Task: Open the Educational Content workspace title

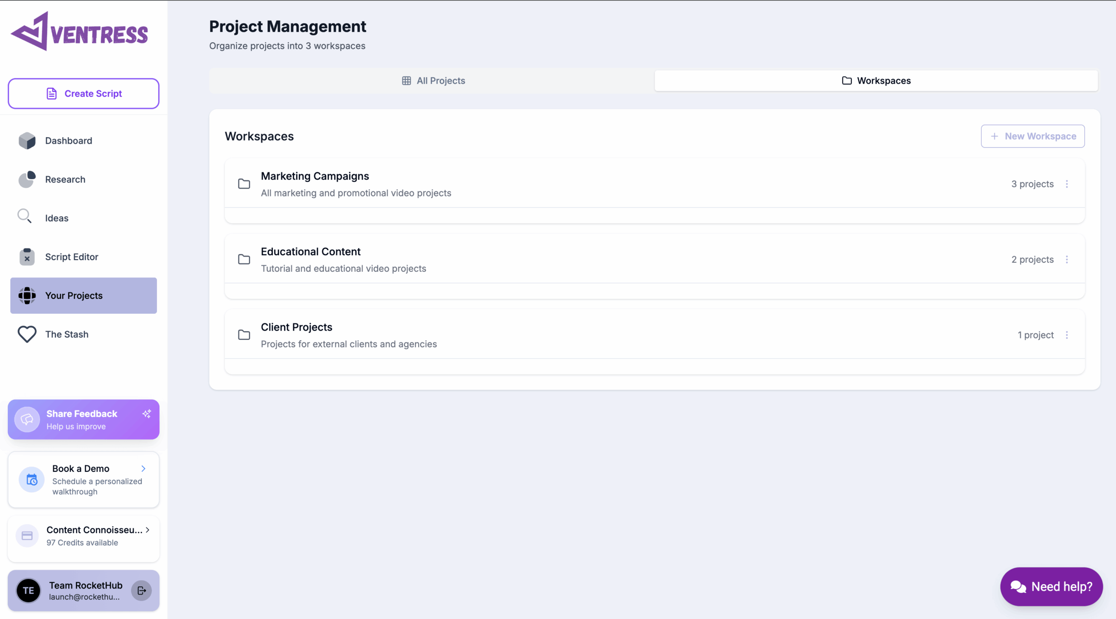Action: (x=310, y=252)
